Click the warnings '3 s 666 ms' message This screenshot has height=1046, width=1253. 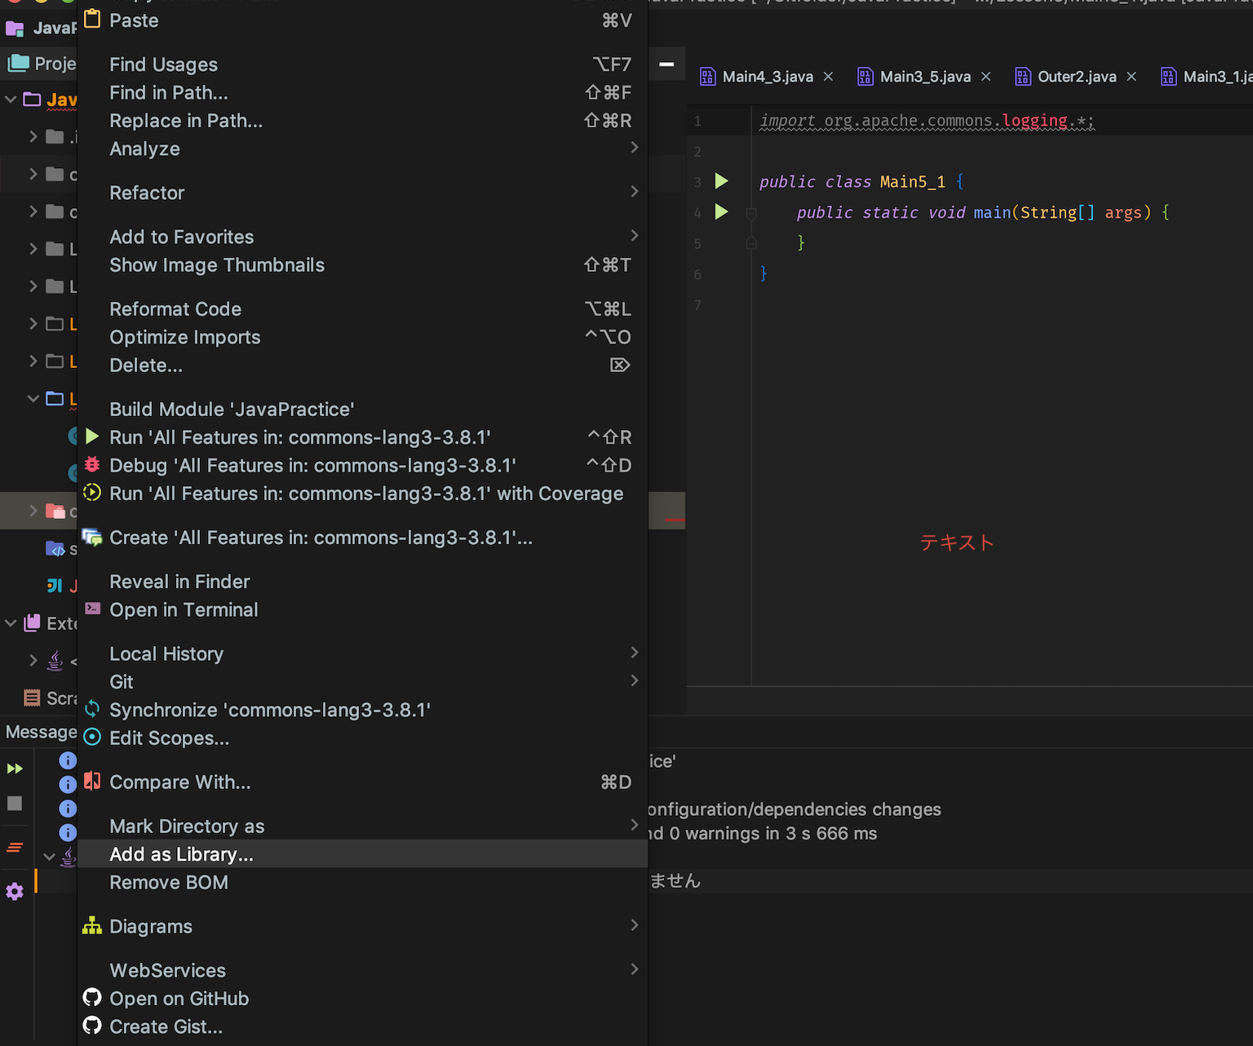click(763, 833)
